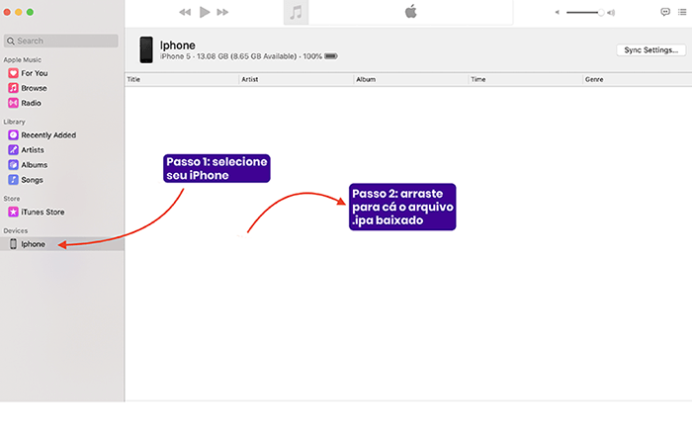Screen dimensions: 692x434
Task: Click the For You heart icon
Action: point(13,73)
